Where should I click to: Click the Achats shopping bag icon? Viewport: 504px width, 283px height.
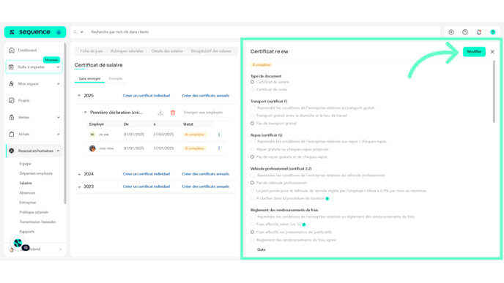12,134
